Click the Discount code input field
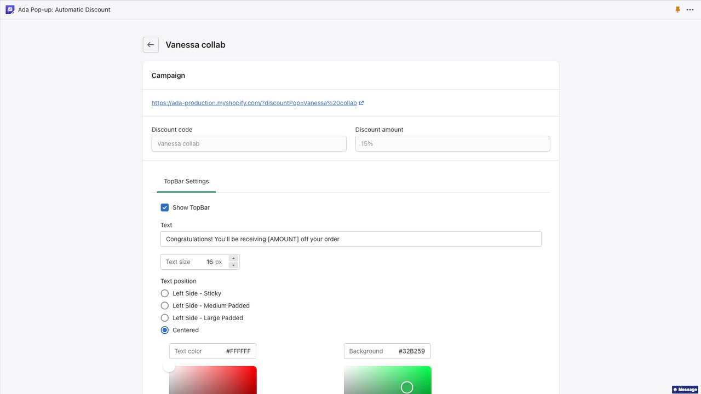Image resolution: width=701 pixels, height=394 pixels. (x=249, y=143)
